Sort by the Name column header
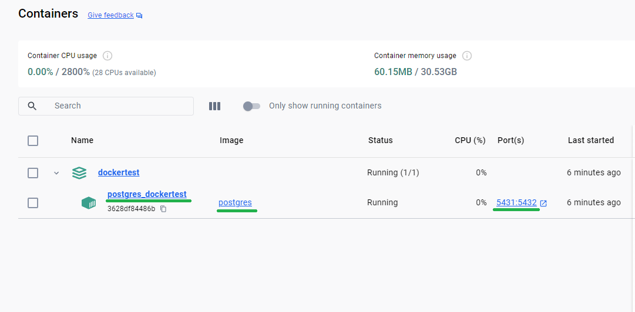Image resolution: width=635 pixels, height=312 pixels. pos(82,140)
